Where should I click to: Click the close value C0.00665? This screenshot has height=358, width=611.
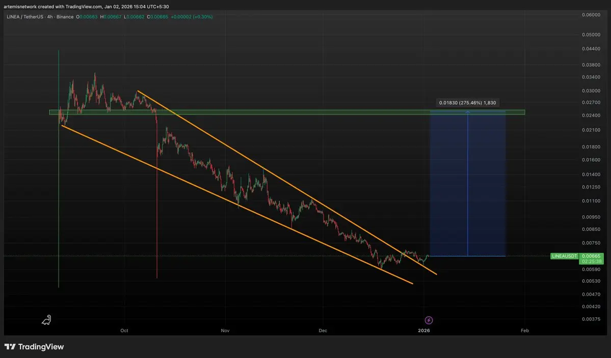pyautogui.click(x=157, y=17)
